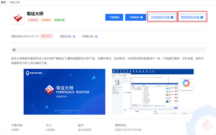This screenshot has width=216, height=135.
Task: Click the update time 2023-12-22 17:17:42
Action: [x=128, y=130]
